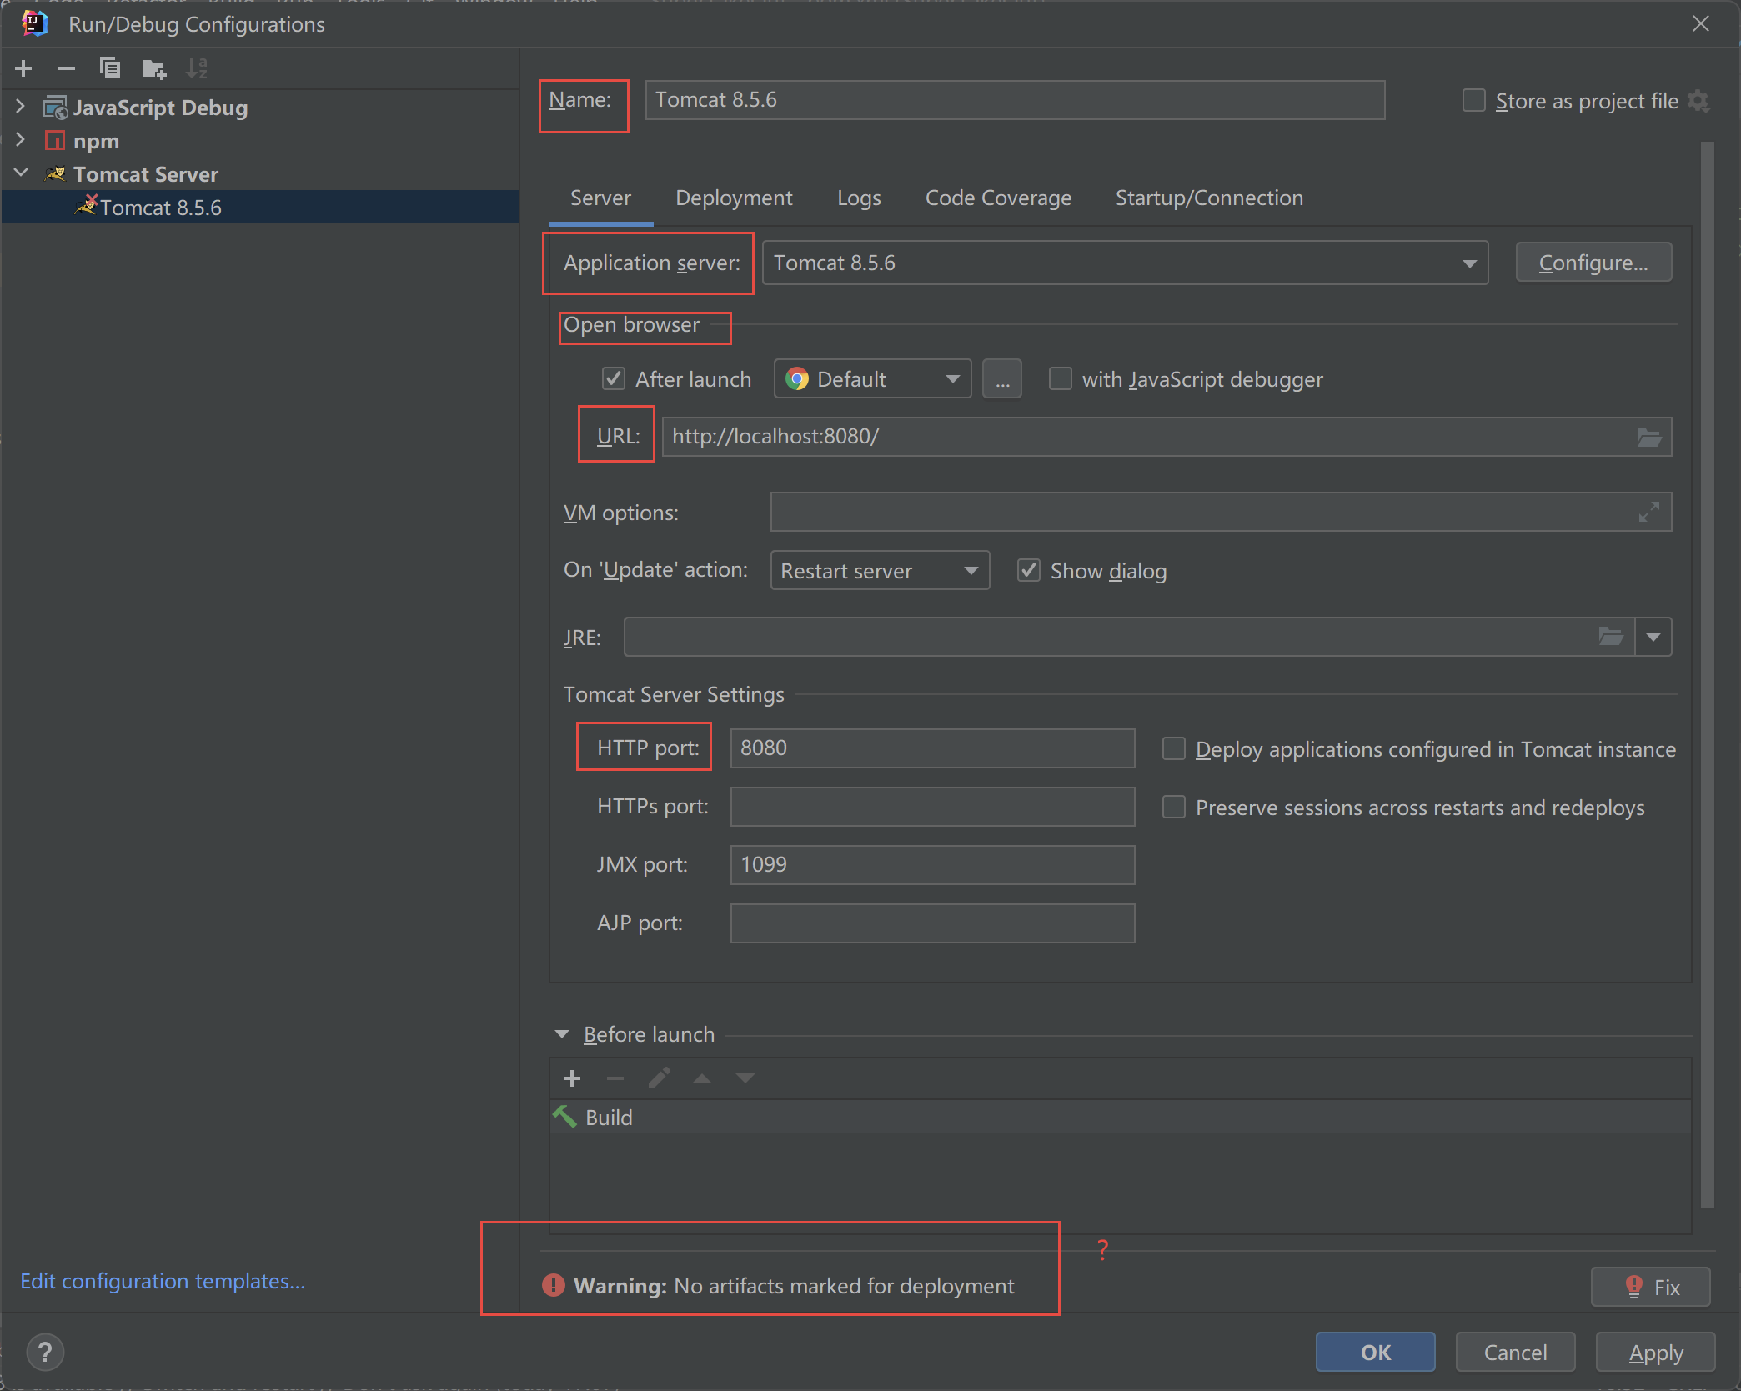
Task: Copy the selected configuration
Action: [x=110, y=68]
